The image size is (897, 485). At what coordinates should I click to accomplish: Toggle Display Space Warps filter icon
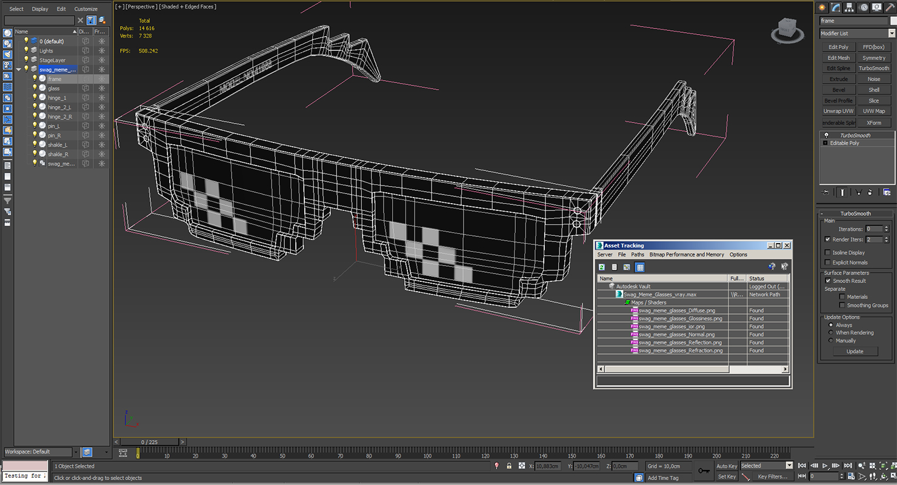coord(7,87)
